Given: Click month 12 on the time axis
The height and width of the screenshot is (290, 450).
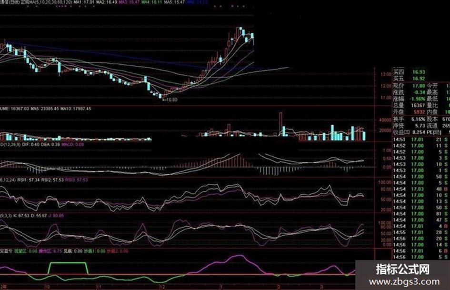Looking at the screenshot, I should point(162,287).
